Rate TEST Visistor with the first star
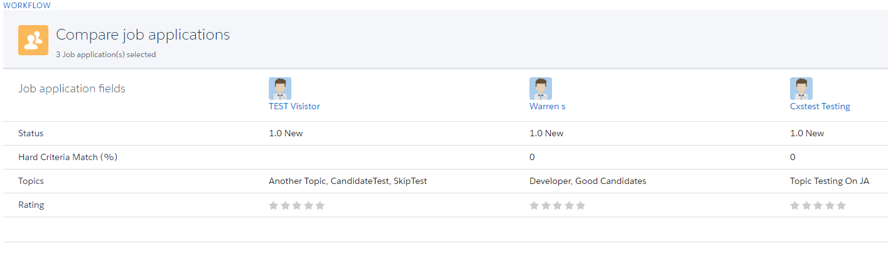Image resolution: width=888 pixels, height=275 pixels. tap(274, 205)
